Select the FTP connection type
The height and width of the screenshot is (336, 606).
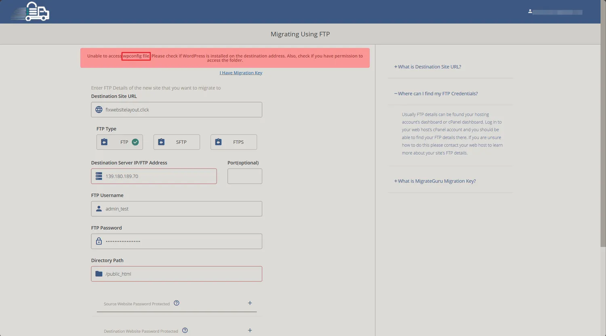tap(120, 142)
